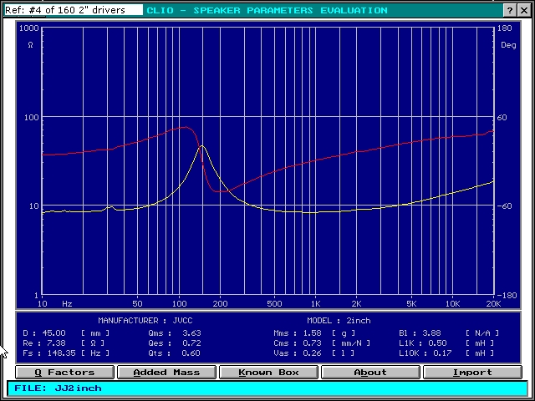The image size is (535, 401).
Task: Click the 180 Deg phase axis label
Action: 505,28
